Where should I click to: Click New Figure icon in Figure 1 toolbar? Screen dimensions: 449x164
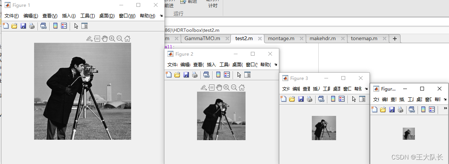(x=6, y=26)
